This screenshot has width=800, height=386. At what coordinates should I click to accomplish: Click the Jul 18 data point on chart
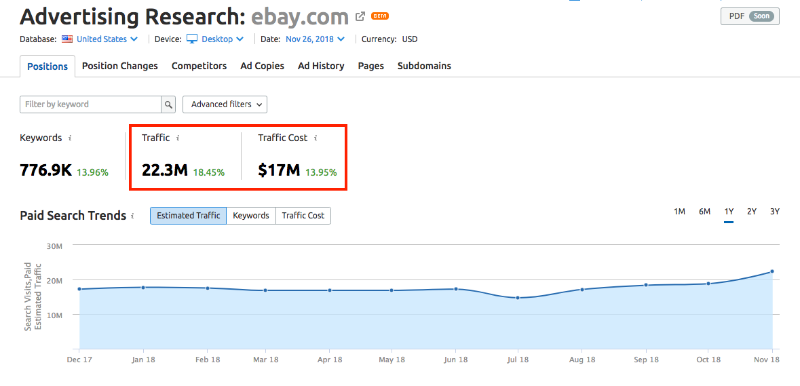click(x=518, y=298)
